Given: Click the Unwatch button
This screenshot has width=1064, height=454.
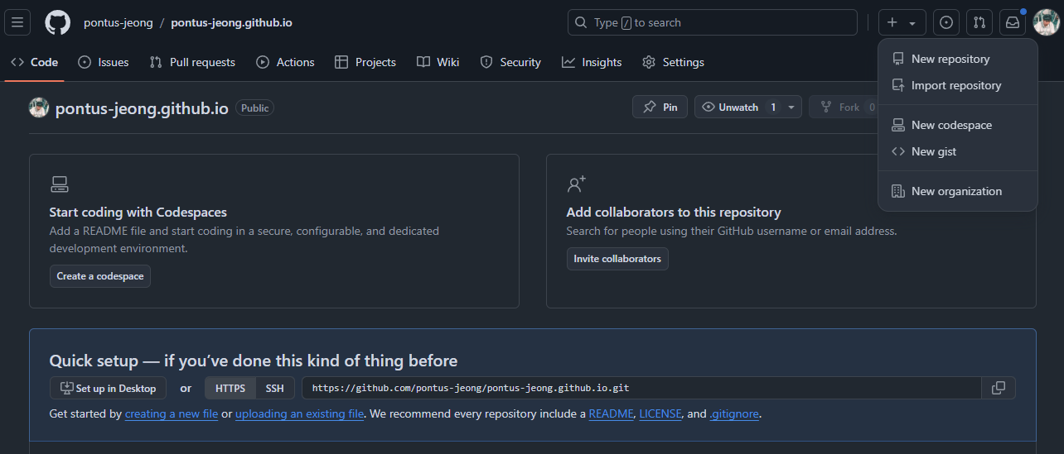Looking at the screenshot, I should point(739,107).
